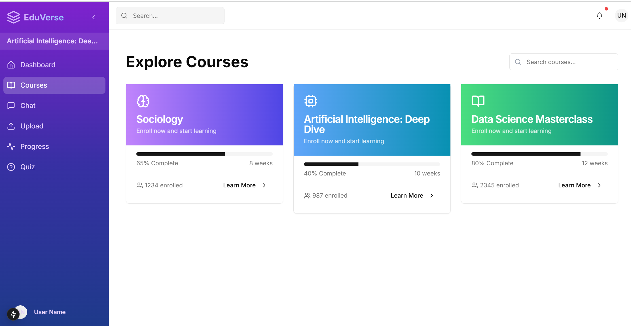
Task: Click the arrow next to Sociology Learn More
Action: [x=264, y=185]
